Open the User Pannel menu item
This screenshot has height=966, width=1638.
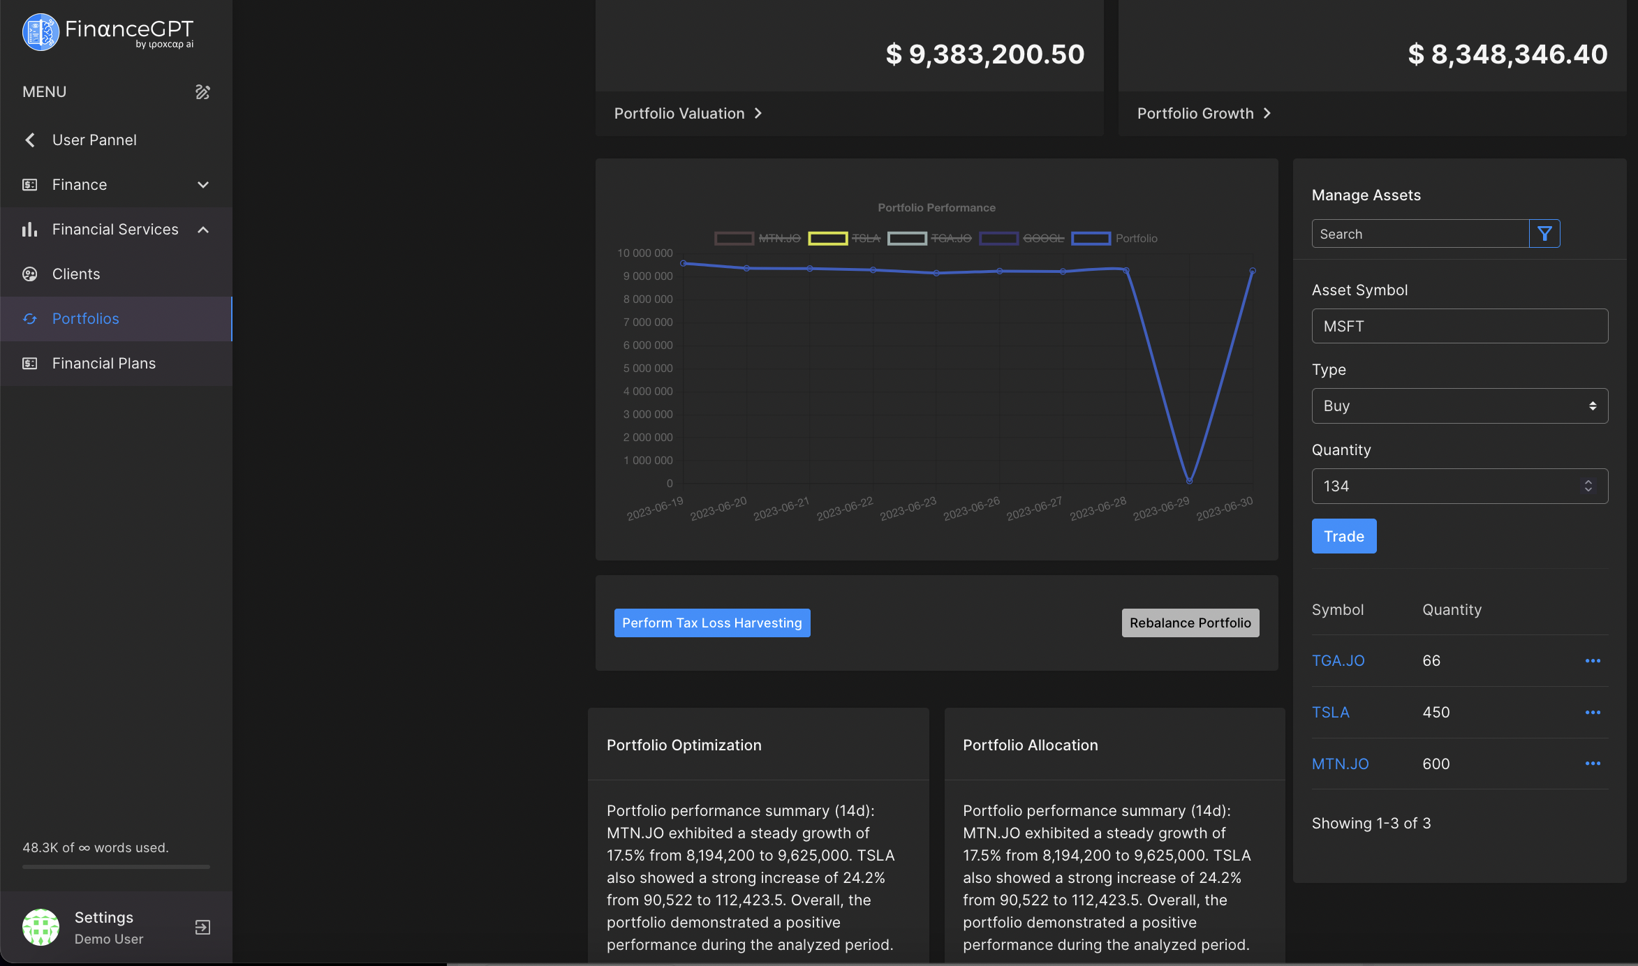coord(116,140)
